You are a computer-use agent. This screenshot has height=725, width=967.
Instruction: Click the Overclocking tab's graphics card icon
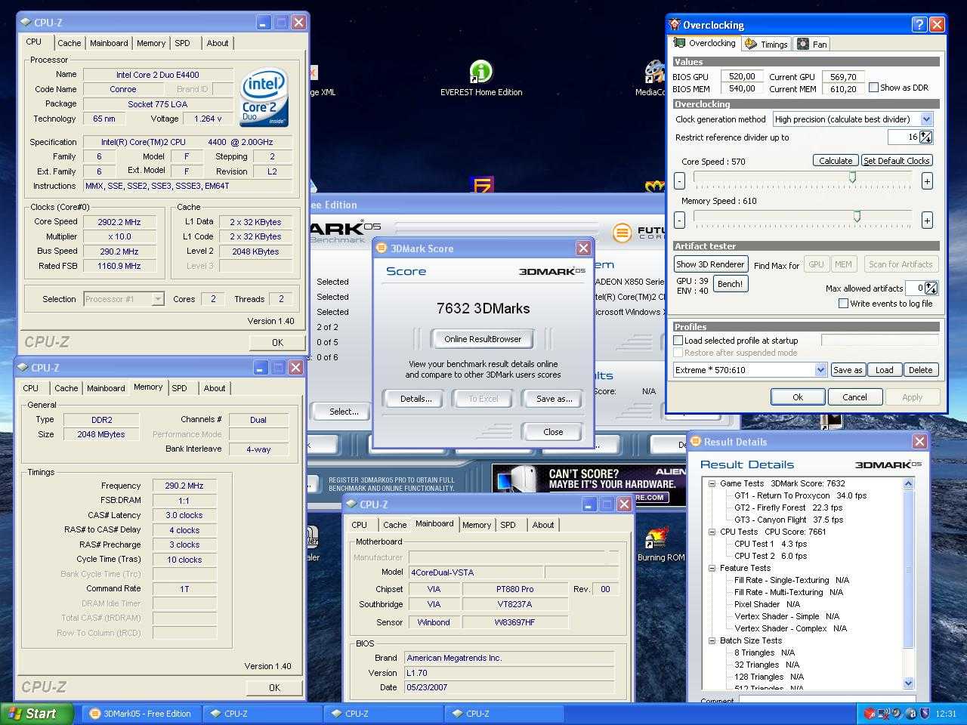[680, 44]
